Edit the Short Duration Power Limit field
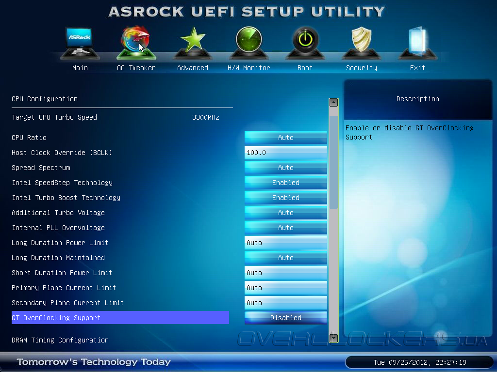 [285, 273]
